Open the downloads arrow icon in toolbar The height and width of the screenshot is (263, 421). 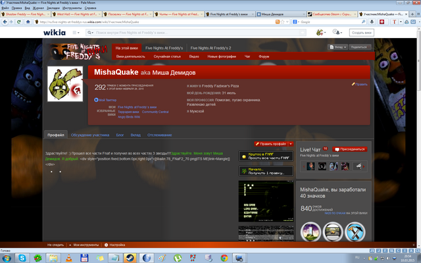[372, 22]
